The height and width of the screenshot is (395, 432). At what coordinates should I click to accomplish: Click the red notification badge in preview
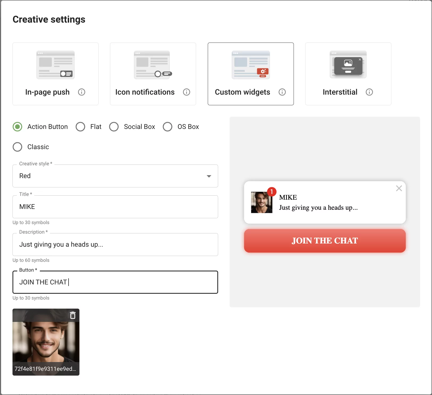pyautogui.click(x=272, y=192)
